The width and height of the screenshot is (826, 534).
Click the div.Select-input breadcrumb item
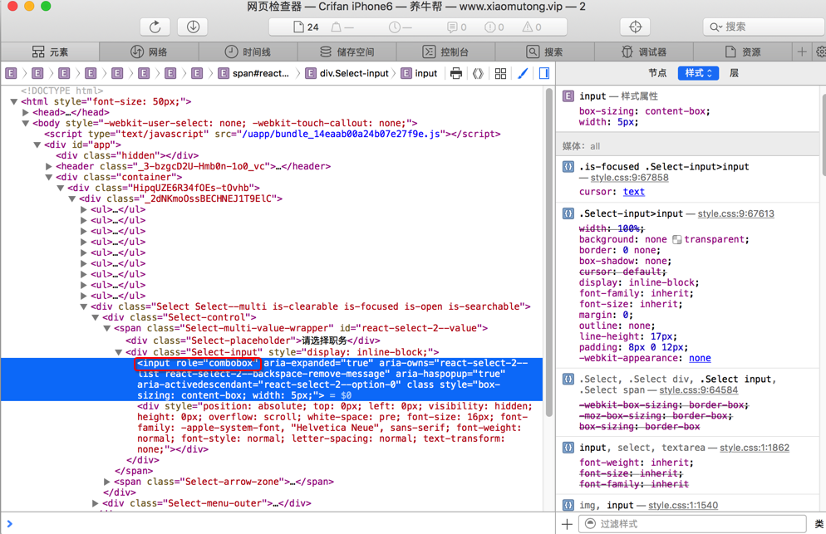(349, 73)
